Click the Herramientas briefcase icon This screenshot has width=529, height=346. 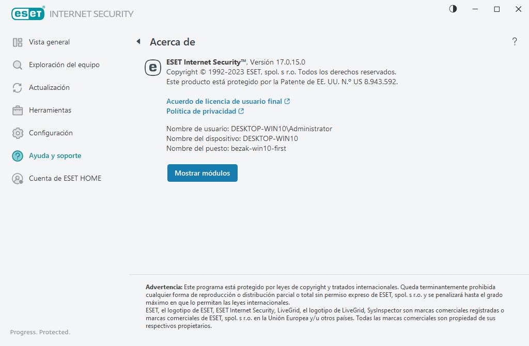[x=18, y=111]
